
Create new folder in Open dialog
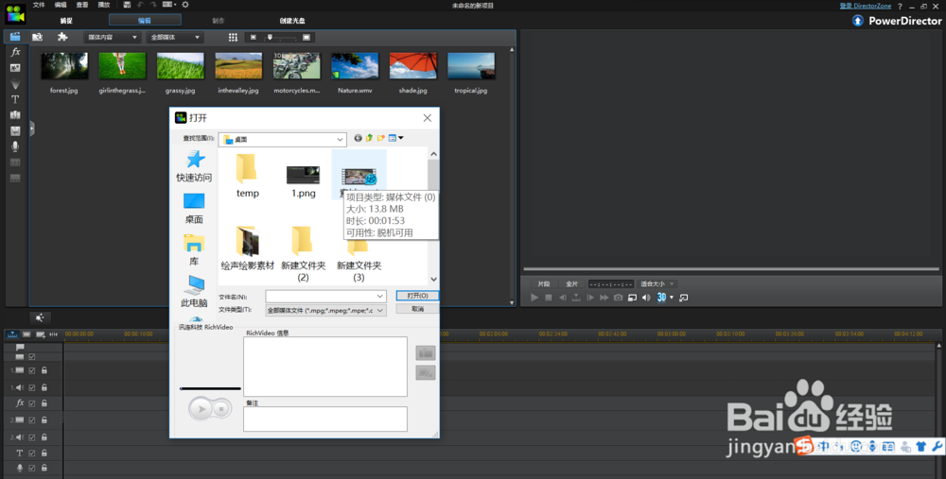pos(380,138)
